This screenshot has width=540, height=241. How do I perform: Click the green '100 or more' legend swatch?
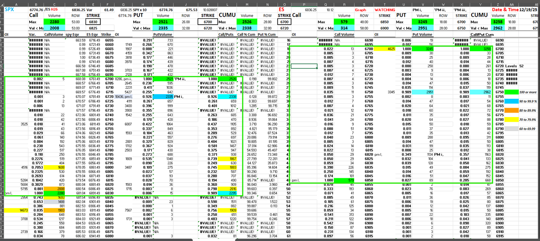pos(512,92)
